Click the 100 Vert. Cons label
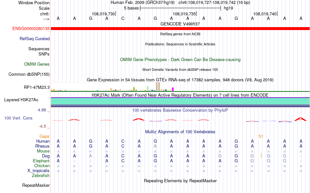 [x=18, y=118]
